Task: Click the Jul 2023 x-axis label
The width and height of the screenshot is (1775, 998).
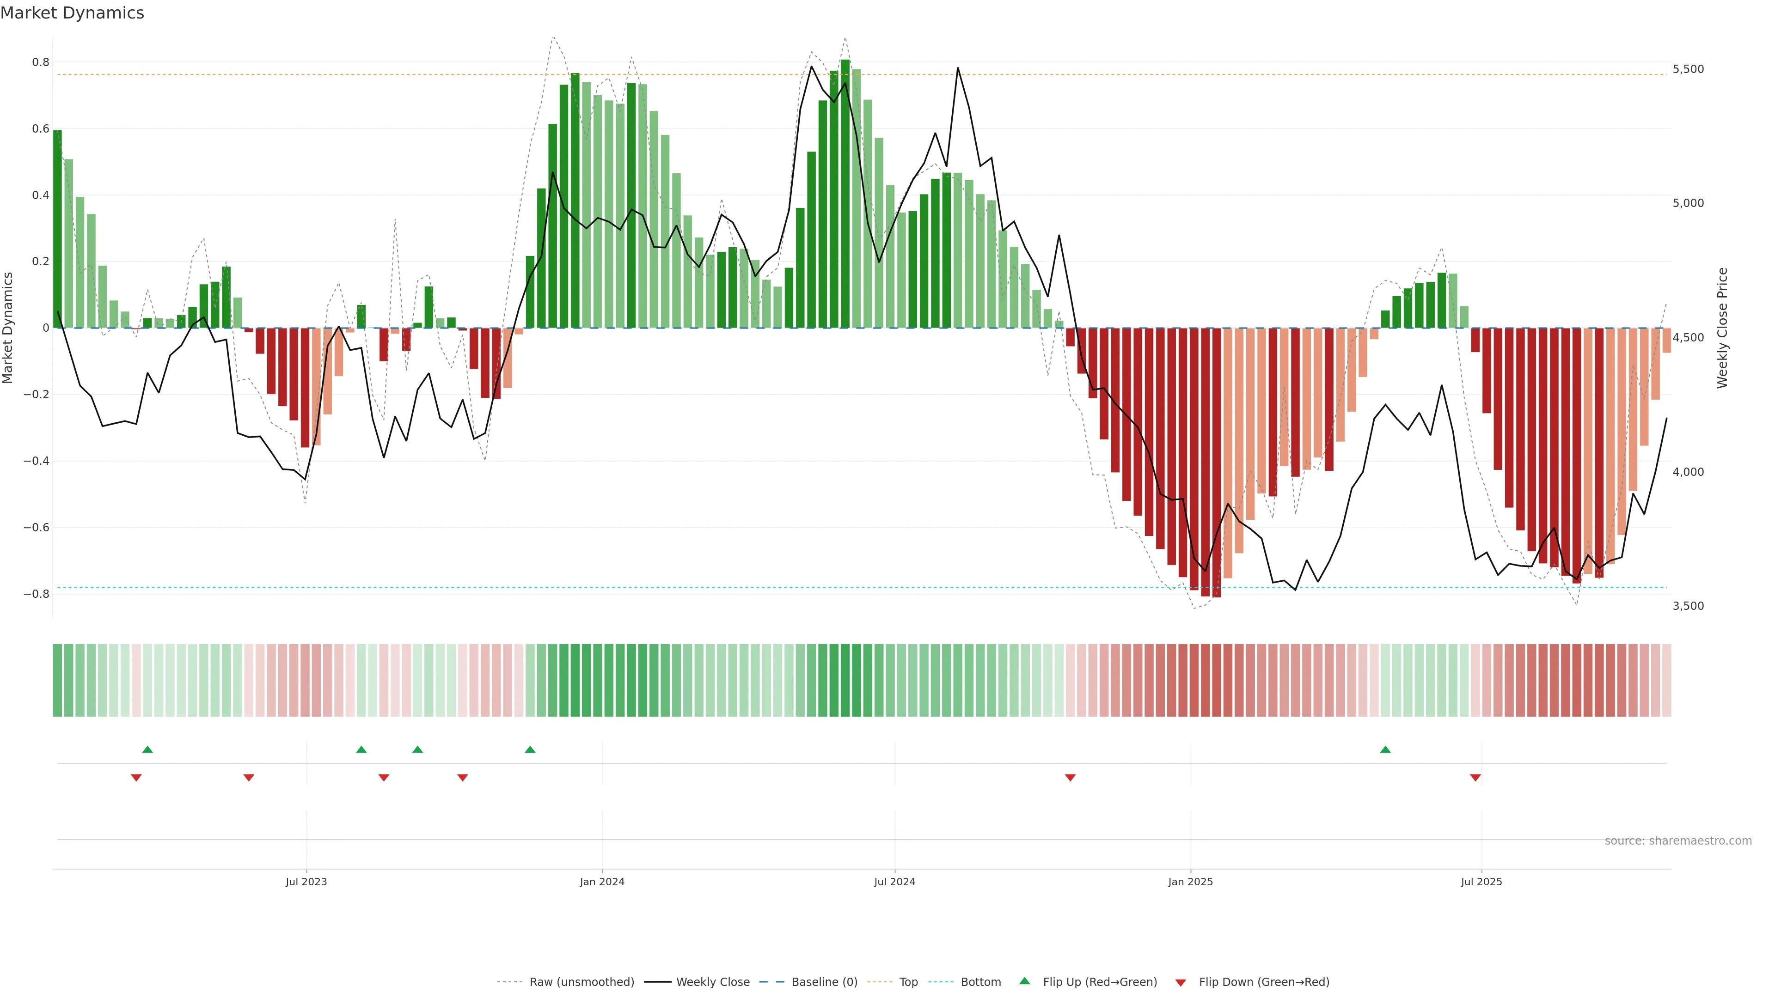Action: [x=306, y=882]
